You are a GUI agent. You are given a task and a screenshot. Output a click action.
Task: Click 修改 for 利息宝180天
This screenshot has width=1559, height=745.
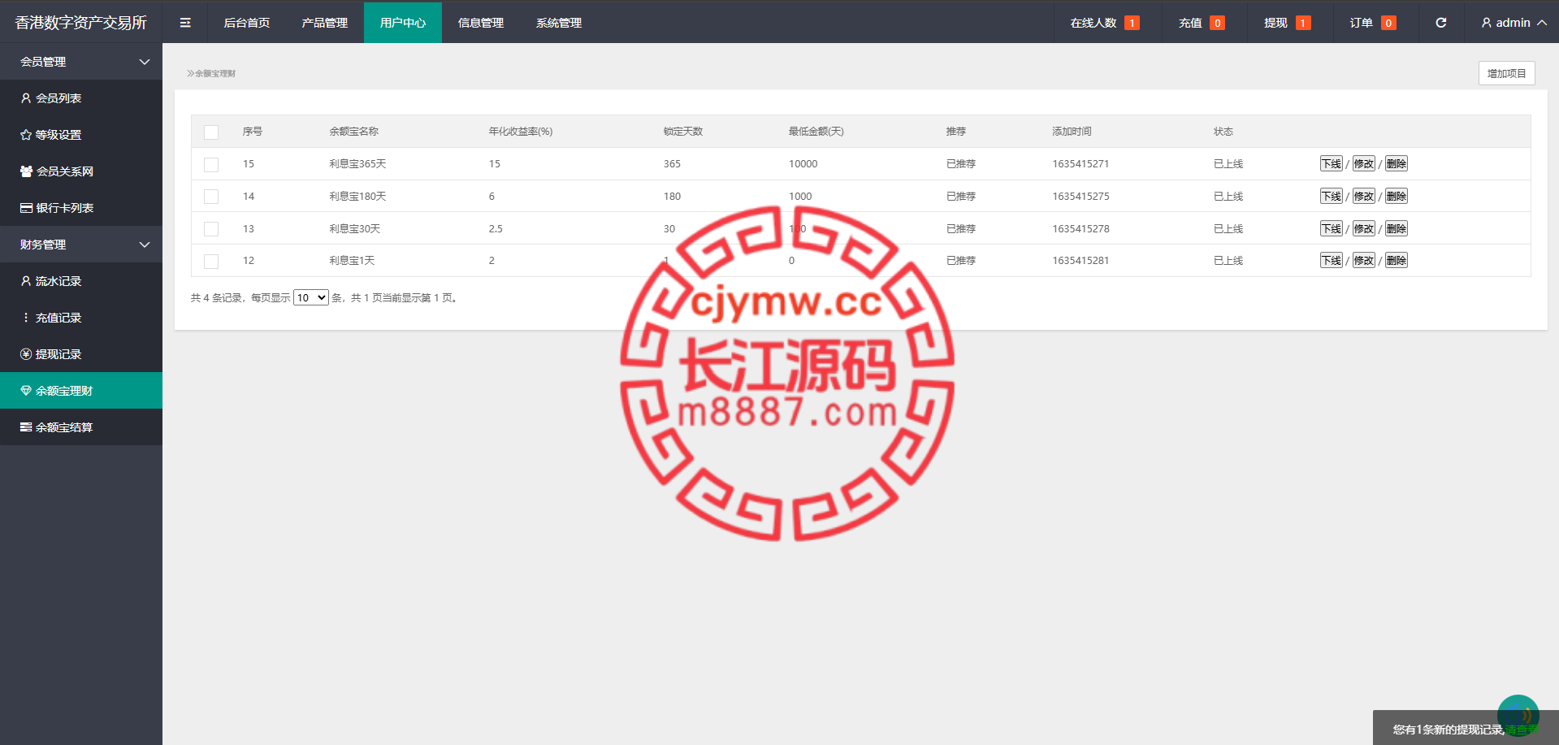tap(1363, 196)
